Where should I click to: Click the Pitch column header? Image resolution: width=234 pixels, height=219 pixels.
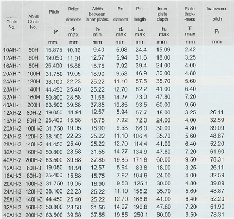(54, 12)
